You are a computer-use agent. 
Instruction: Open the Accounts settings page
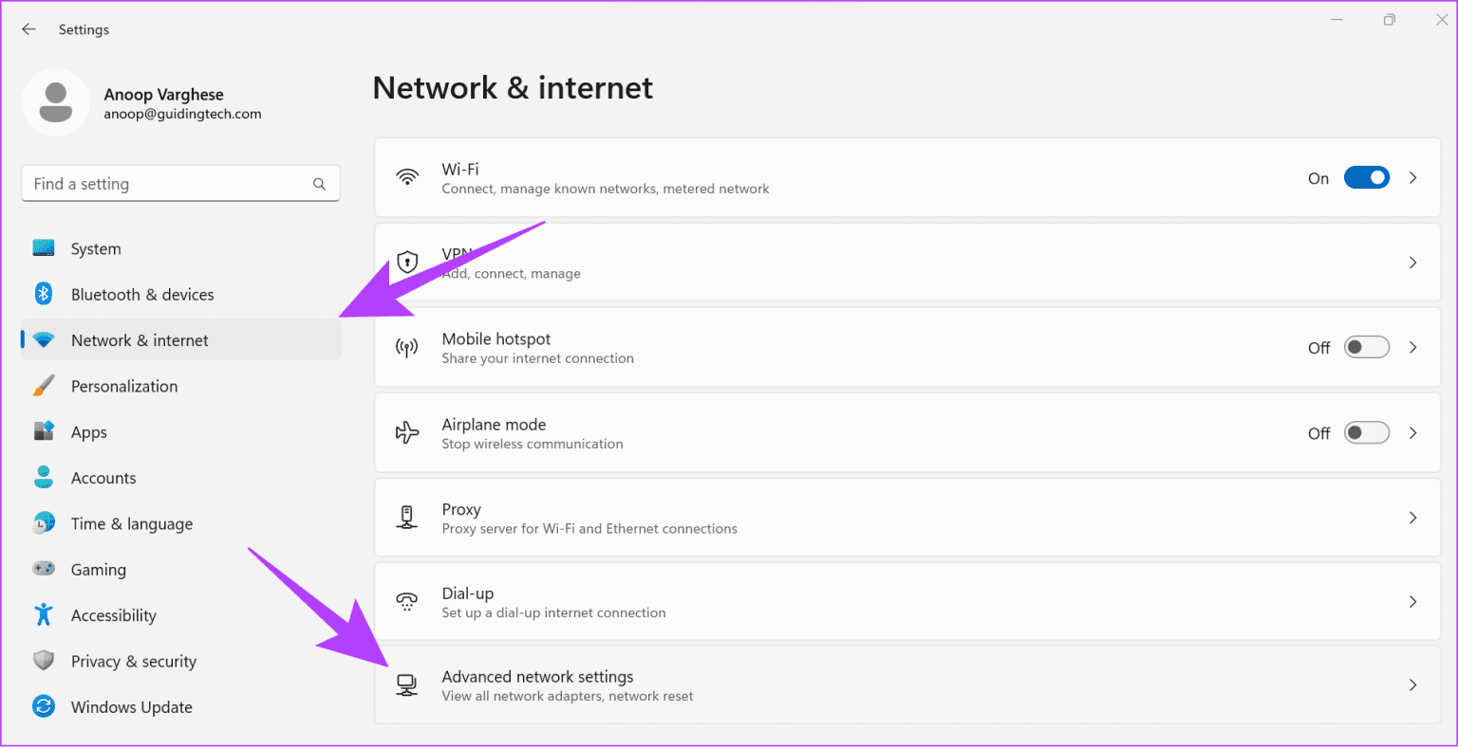[103, 477]
